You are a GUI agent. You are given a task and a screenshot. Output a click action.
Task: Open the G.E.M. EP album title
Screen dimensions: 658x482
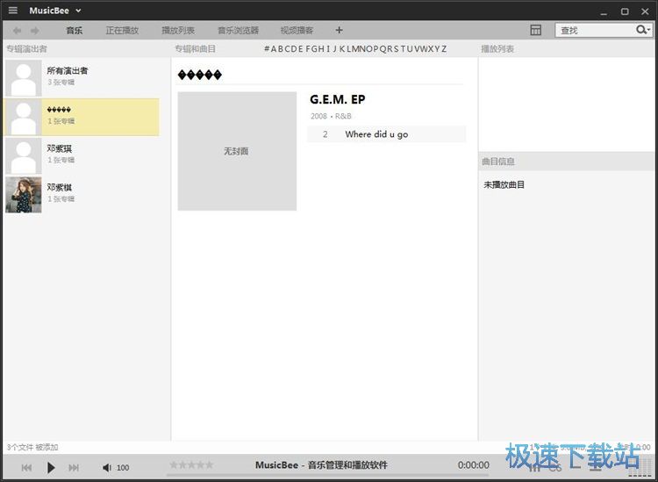tap(338, 99)
